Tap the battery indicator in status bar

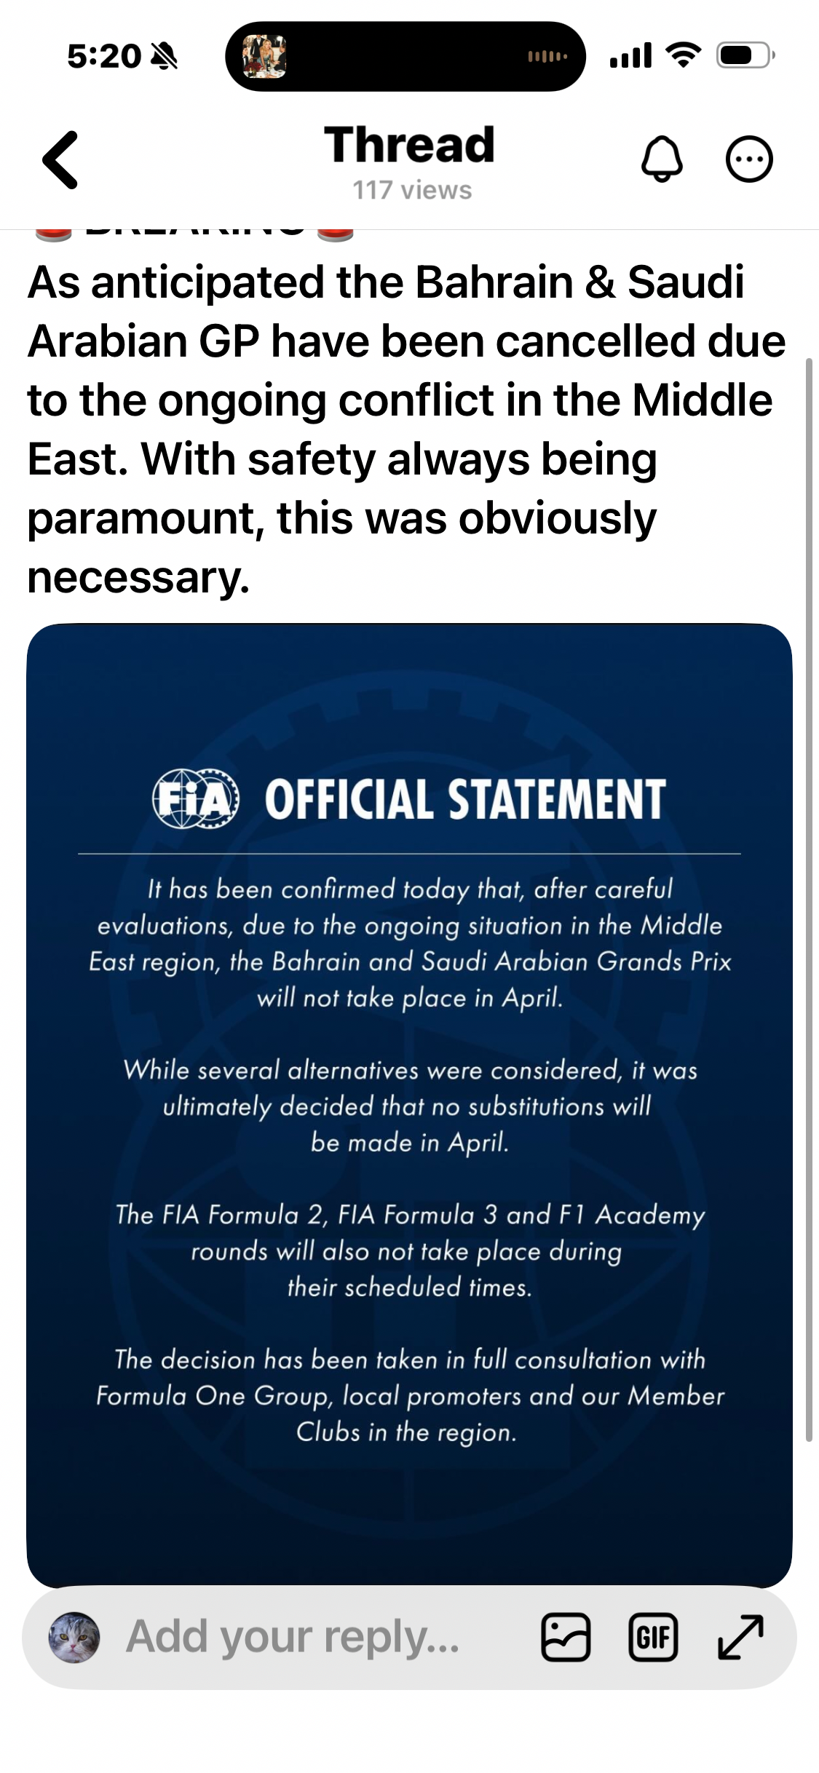tap(745, 55)
